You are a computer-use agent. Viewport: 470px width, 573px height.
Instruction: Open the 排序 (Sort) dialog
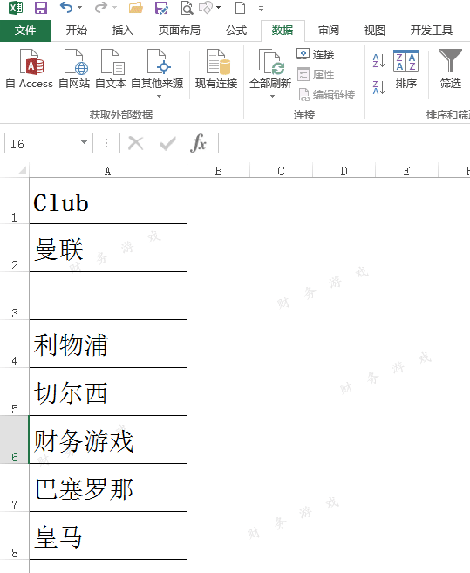[406, 70]
